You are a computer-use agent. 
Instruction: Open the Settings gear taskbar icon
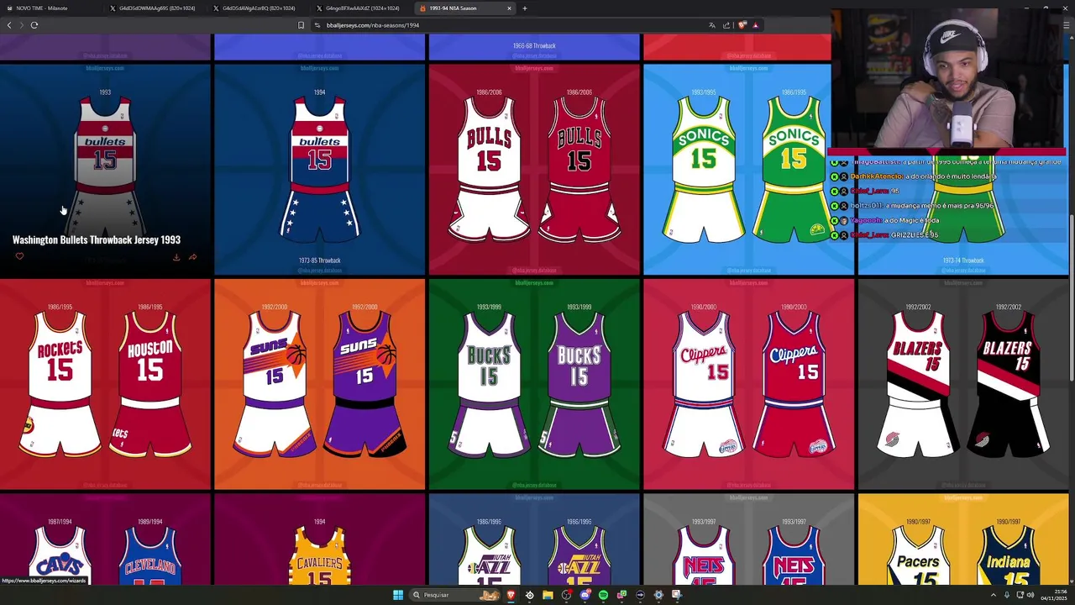[x=658, y=595]
